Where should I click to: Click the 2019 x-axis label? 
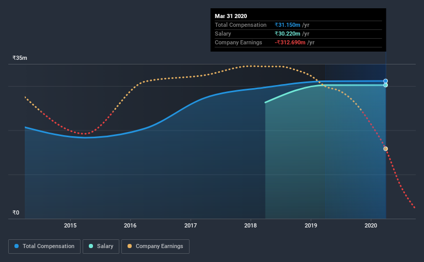pyautogui.click(x=311, y=225)
